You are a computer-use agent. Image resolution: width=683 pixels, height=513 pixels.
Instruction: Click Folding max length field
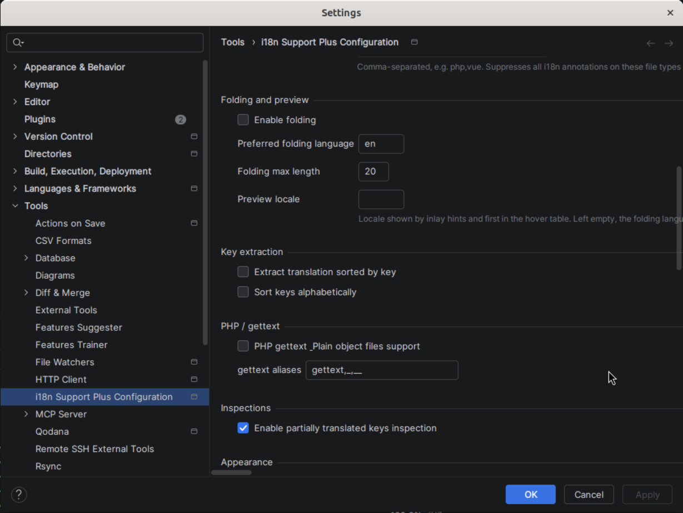coord(373,172)
